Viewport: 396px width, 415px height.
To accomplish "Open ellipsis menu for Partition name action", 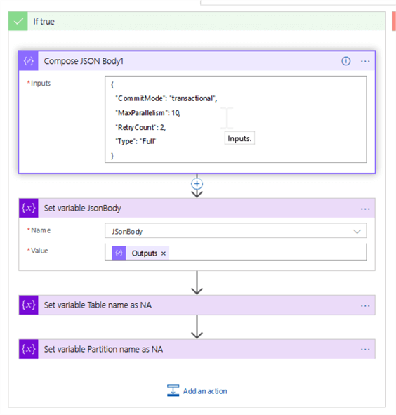I will [365, 350].
